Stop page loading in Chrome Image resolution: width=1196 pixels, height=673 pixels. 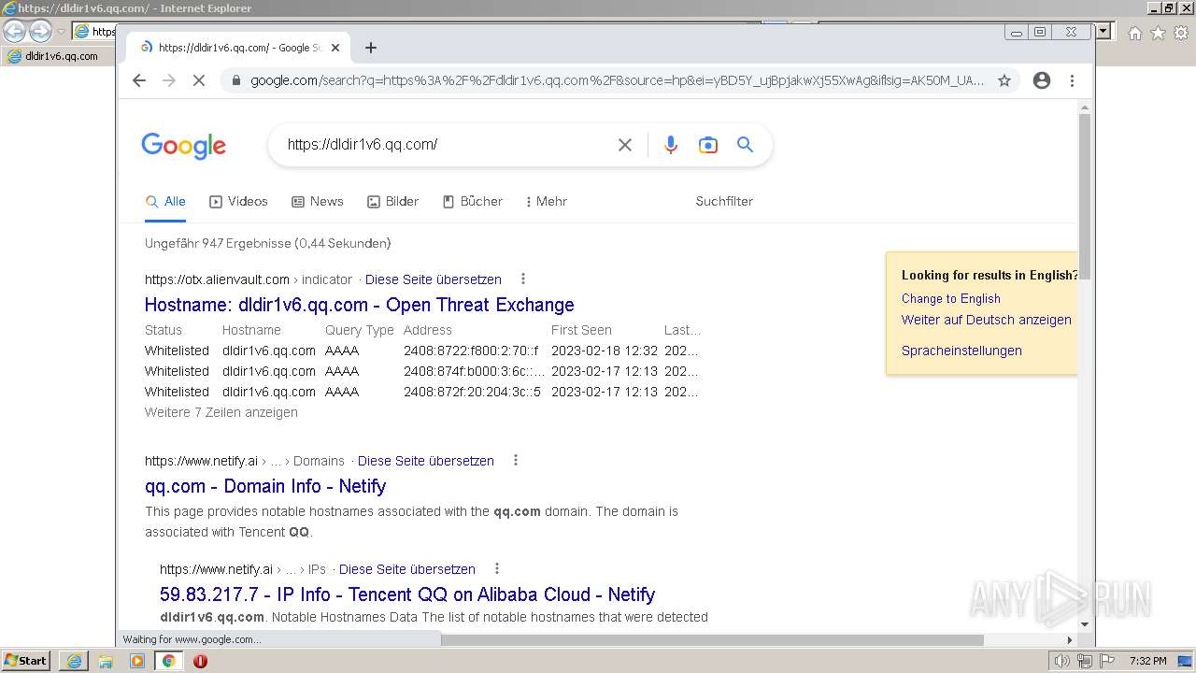(199, 80)
